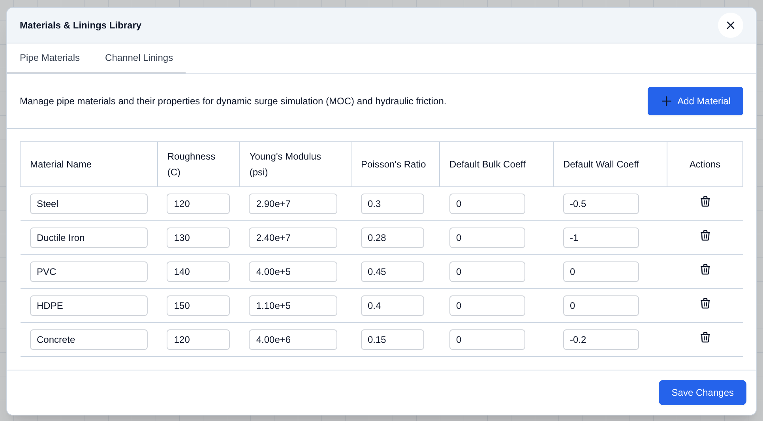Click the Default Bulk Coeff column header

[x=496, y=164]
